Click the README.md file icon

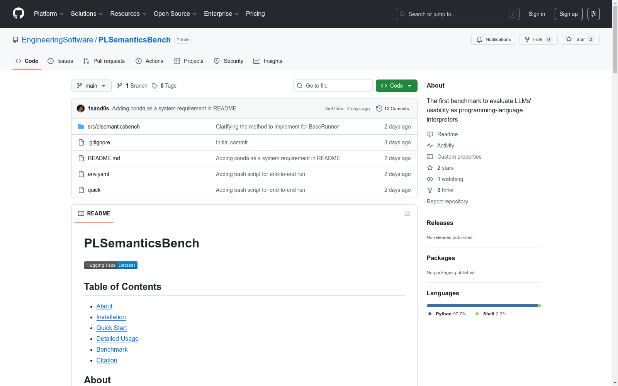pos(81,158)
